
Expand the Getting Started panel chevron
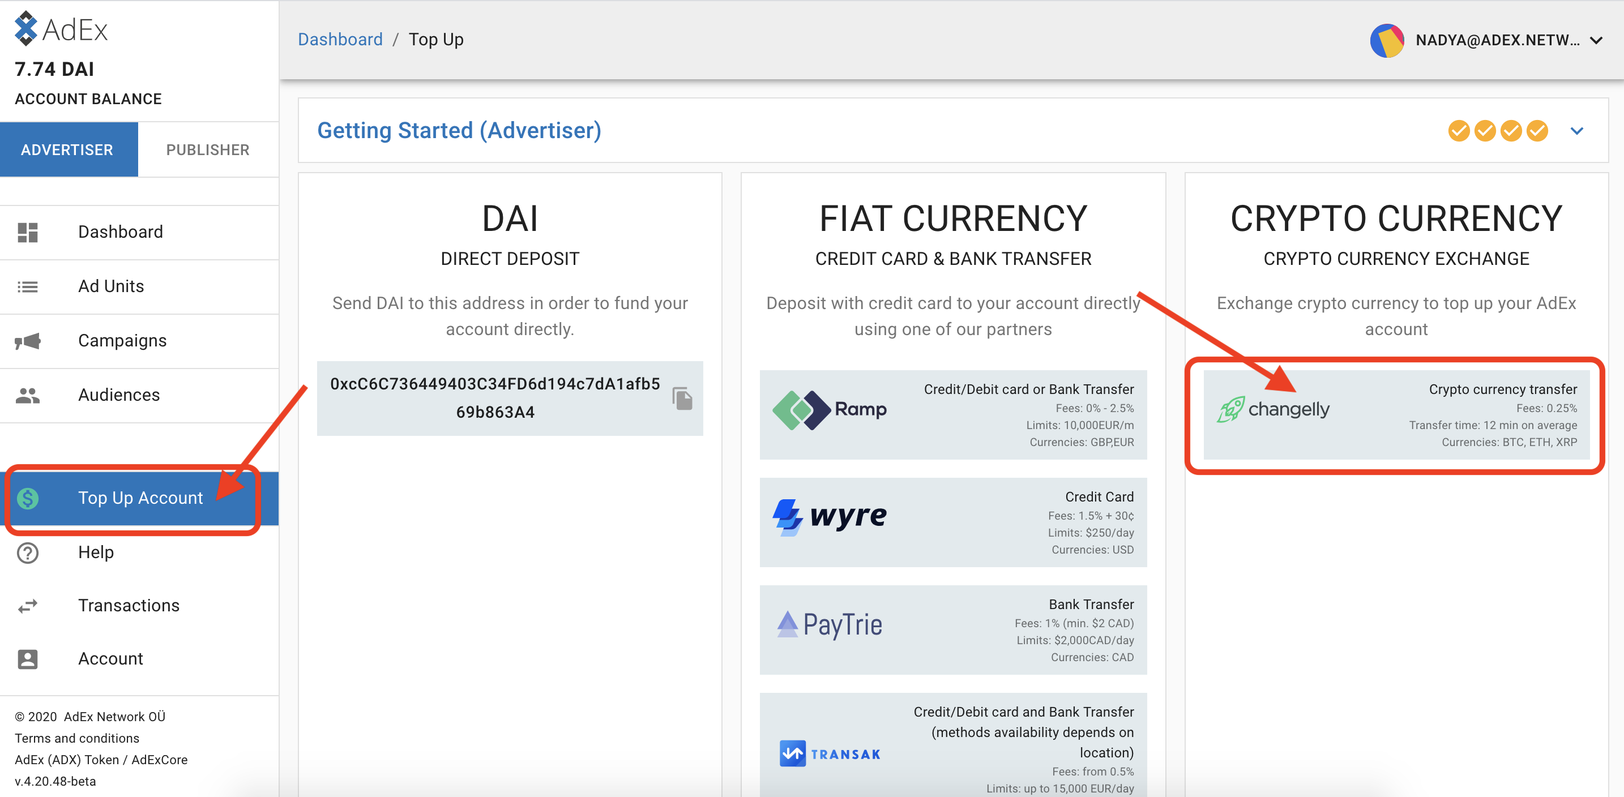[1576, 131]
